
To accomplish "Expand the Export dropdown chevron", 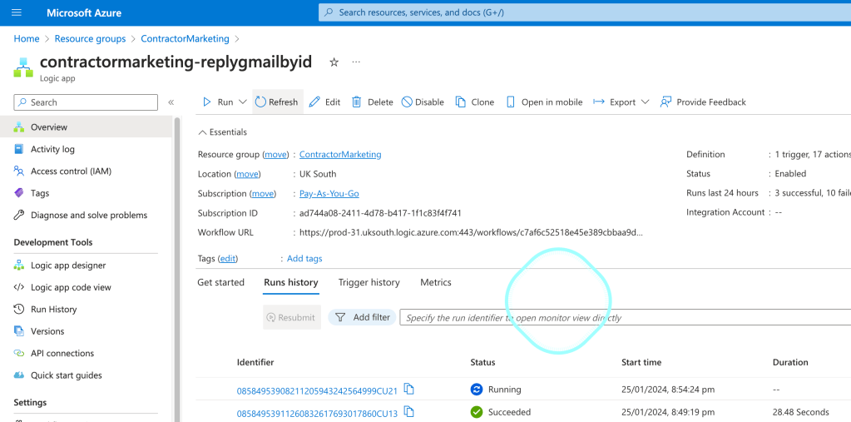I will coord(645,102).
